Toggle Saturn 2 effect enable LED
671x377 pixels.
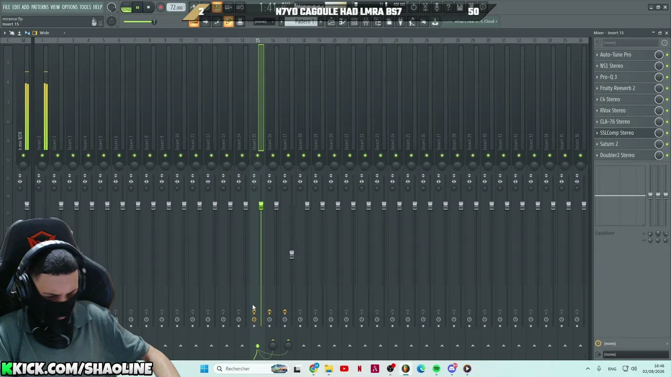667,144
